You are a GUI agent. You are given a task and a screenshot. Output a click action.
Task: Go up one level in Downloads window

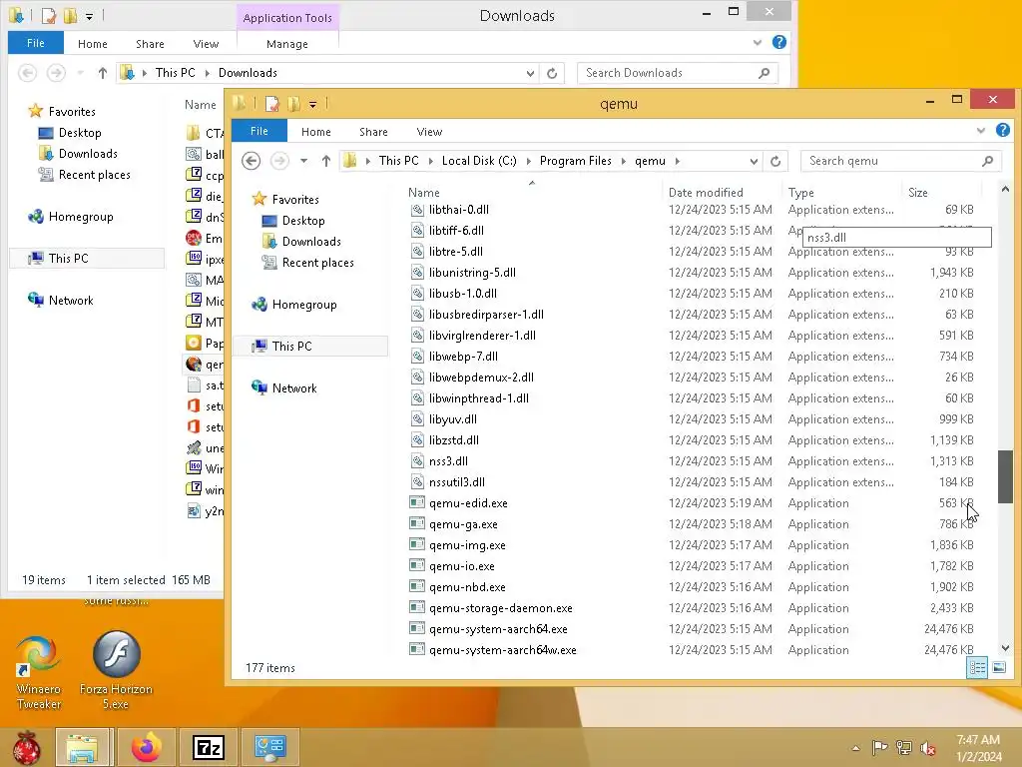[103, 73]
